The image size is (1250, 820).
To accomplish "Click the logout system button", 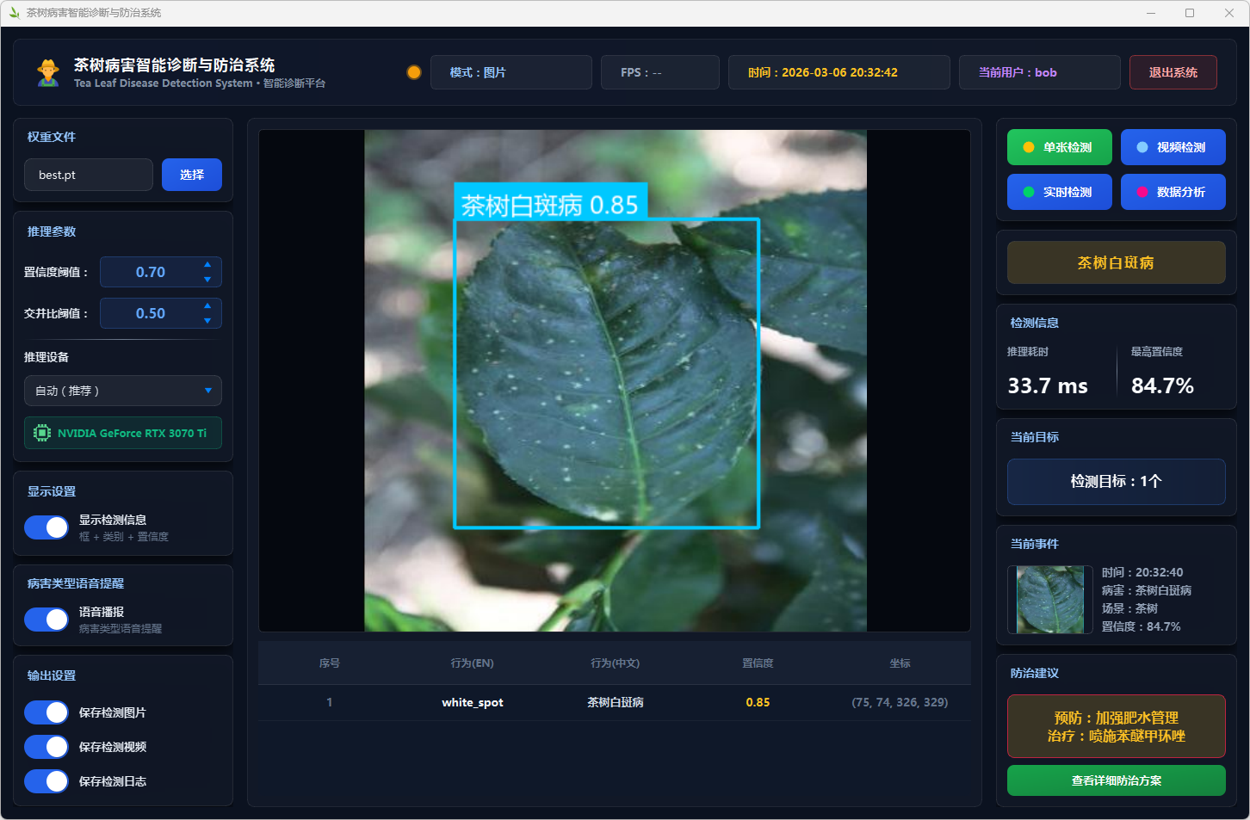I will (1173, 72).
